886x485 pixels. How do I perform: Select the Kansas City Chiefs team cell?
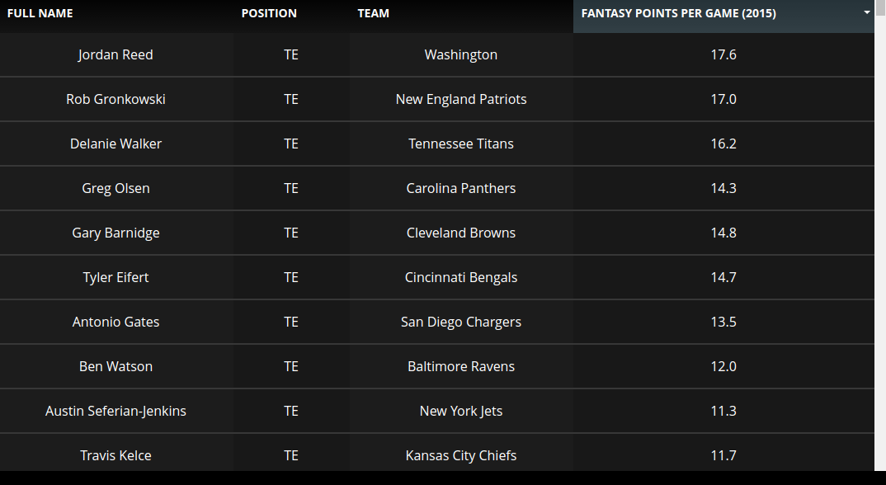coord(461,455)
